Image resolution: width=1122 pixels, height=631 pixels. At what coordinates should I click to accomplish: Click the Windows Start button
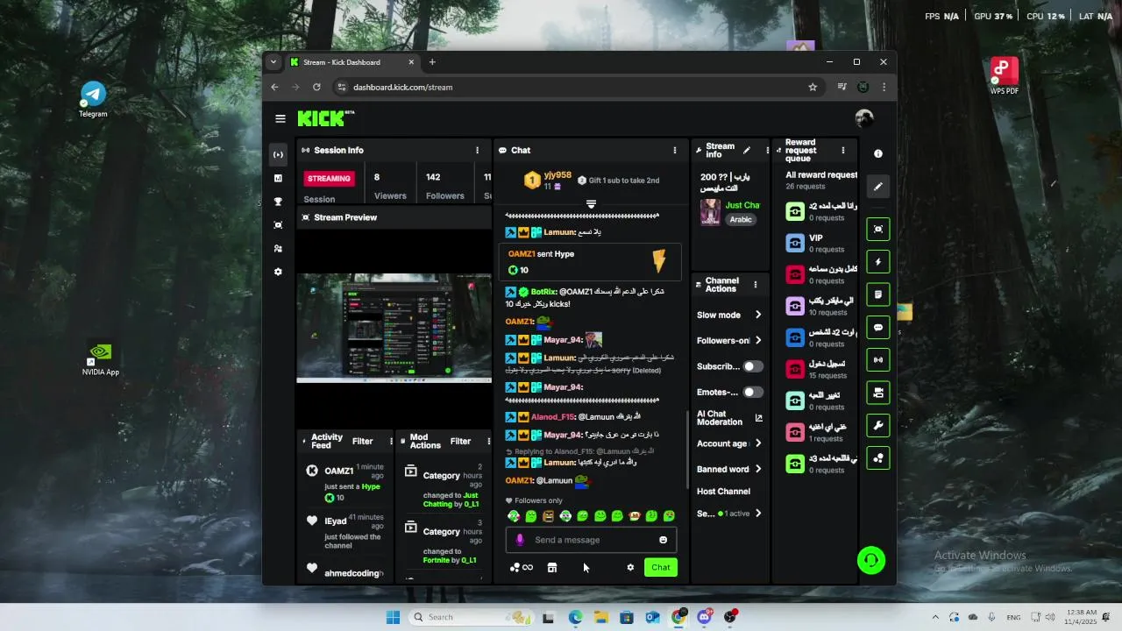click(393, 617)
